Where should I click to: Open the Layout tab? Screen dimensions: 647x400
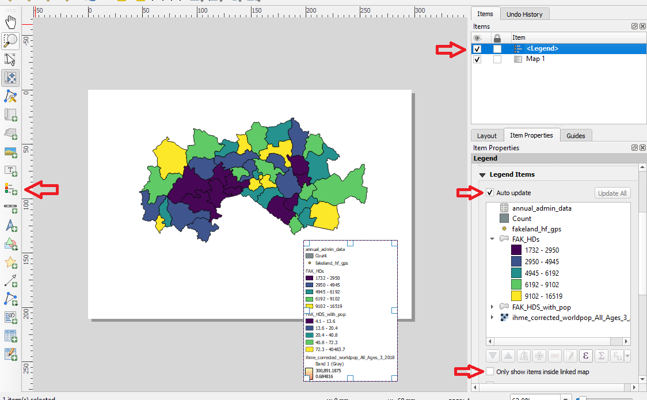tap(487, 136)
